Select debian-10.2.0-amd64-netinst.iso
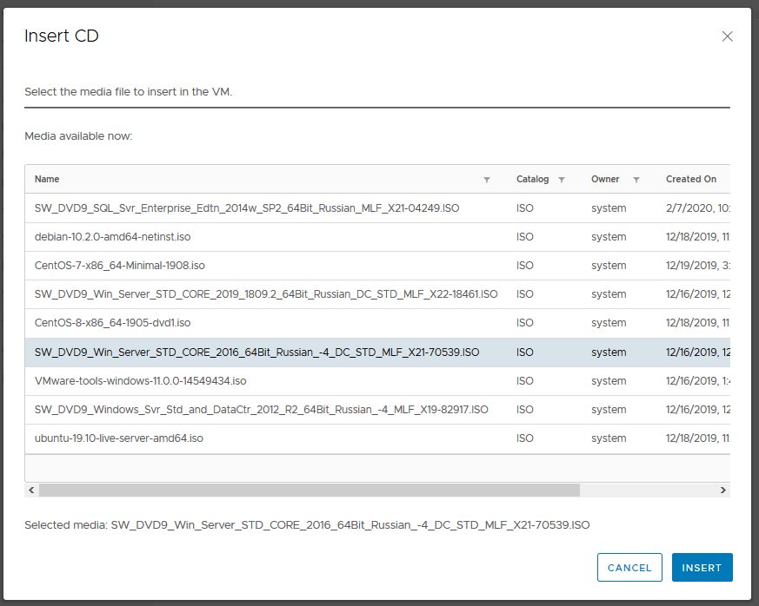Image resolution: width=759 pixels, height=606 pixels. point(377,237)
